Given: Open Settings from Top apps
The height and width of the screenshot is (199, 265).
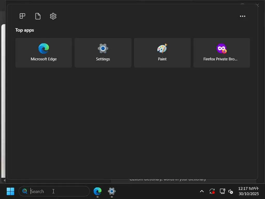Looking at the screenshot, I should tap(103, 53).
